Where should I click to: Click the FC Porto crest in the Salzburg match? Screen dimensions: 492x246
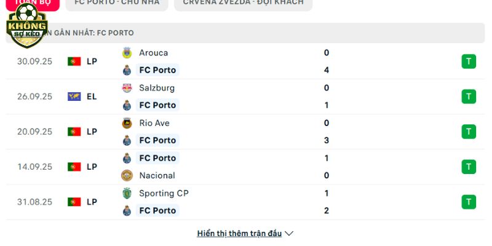click(x=127, y=105)
